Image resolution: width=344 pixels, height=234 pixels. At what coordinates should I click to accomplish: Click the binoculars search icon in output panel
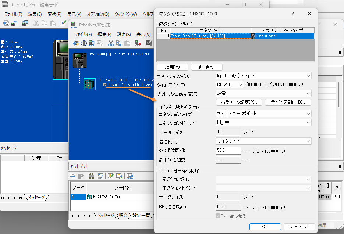pos(91,176)
